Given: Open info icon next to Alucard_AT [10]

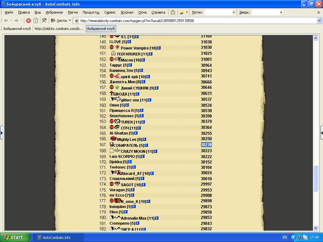Looking at the screenshot, I should tap(152, 173).
